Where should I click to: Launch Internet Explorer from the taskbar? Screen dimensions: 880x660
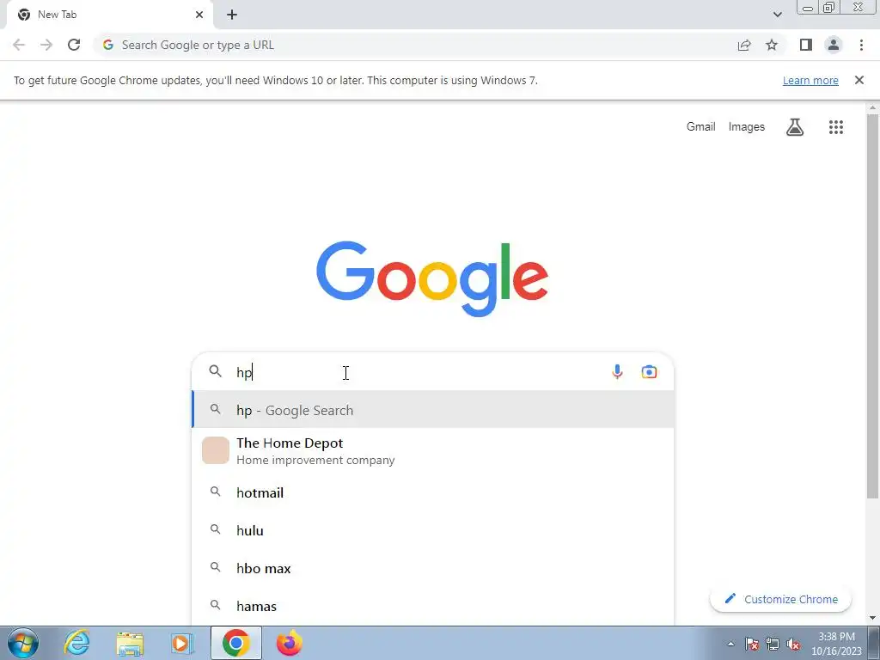pos(76,643)
